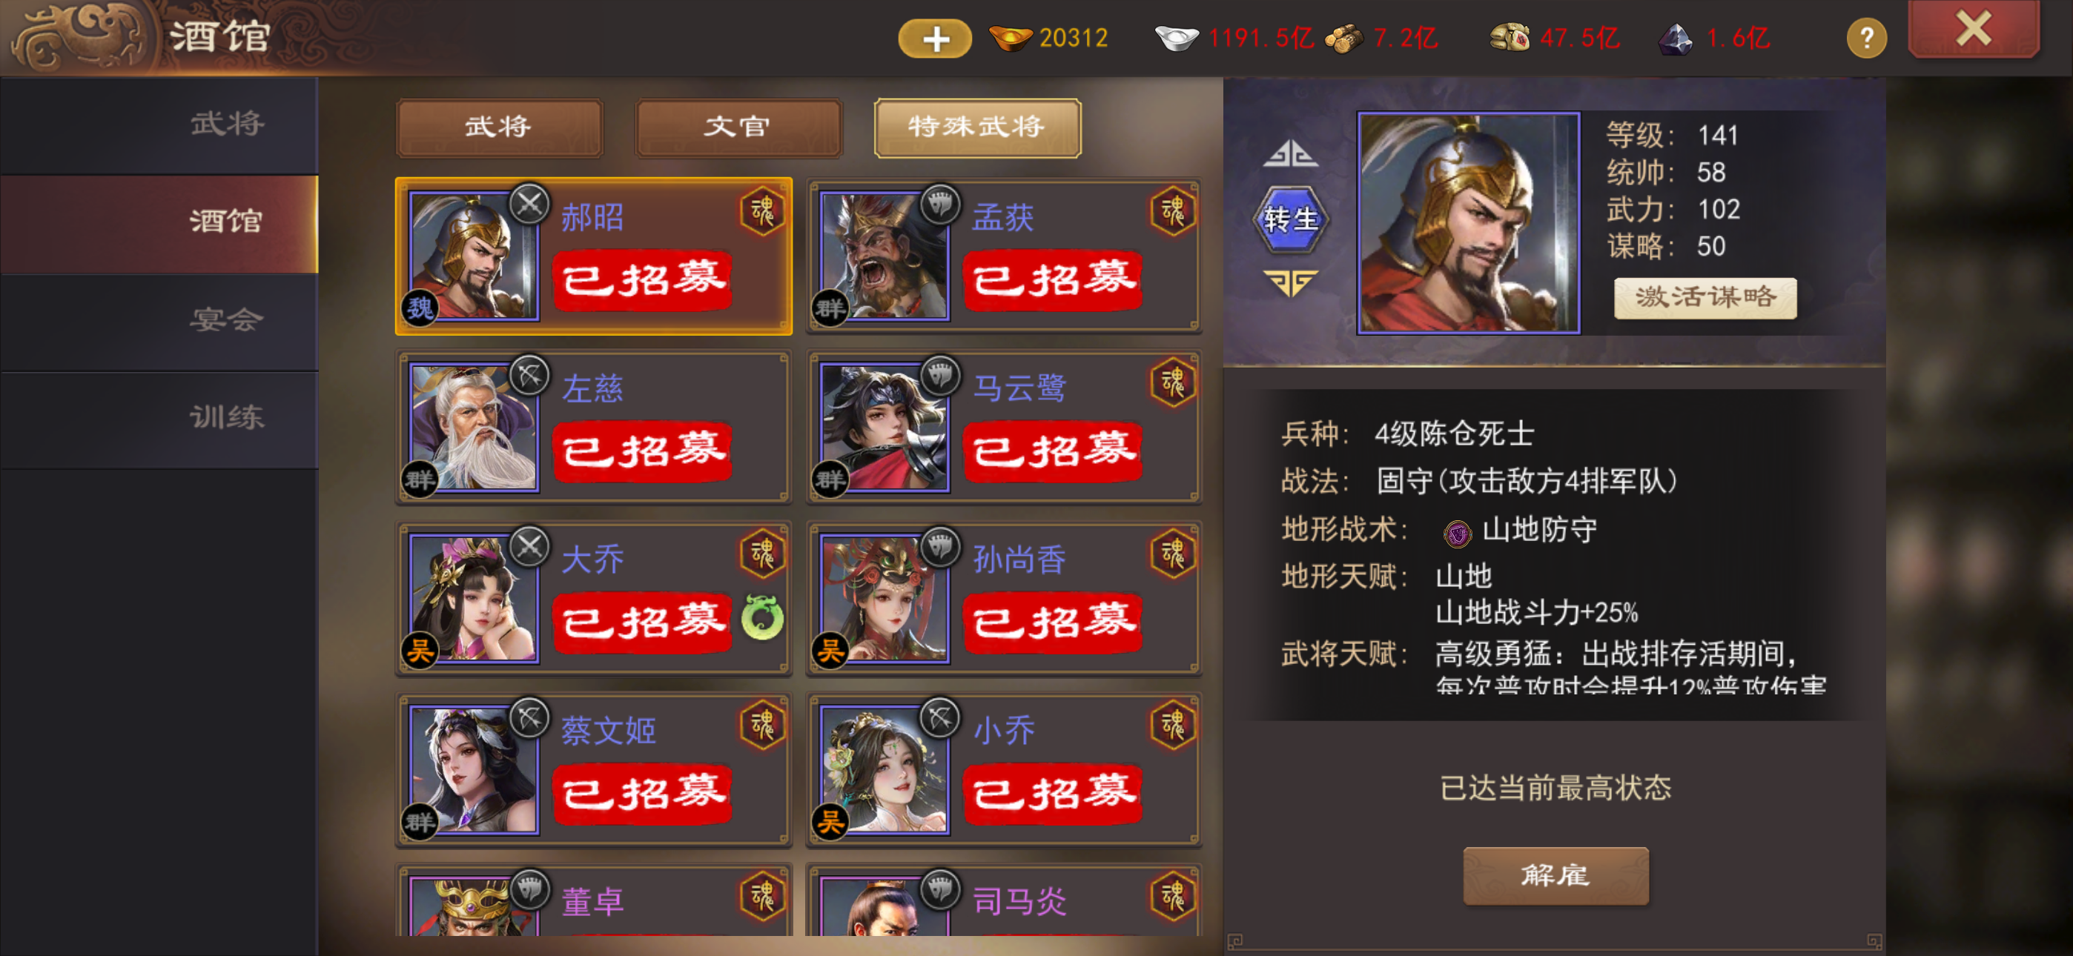This screenshot has height=956, width=2073.
Task: Click the 激活谋略 button
Action: [x=1705, y=298]
